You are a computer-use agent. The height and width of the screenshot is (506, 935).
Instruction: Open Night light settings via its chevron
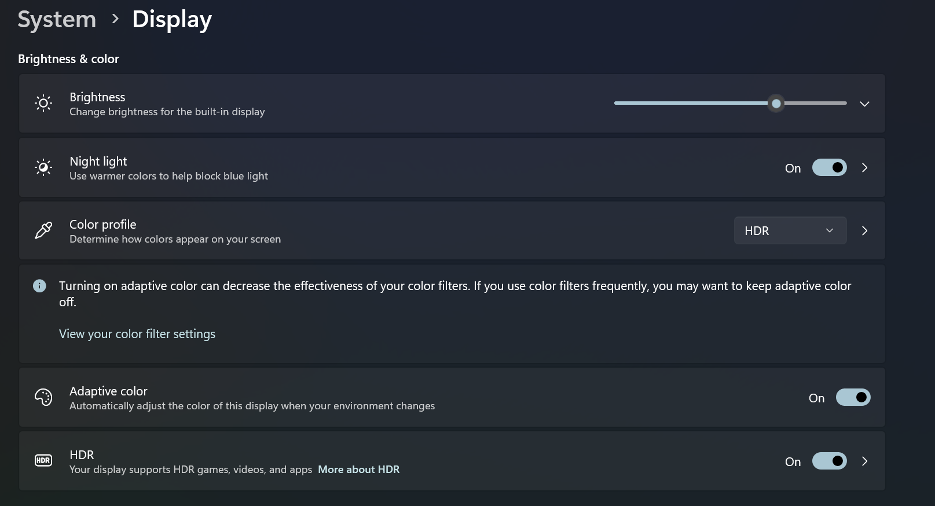(x=864, y=168)
